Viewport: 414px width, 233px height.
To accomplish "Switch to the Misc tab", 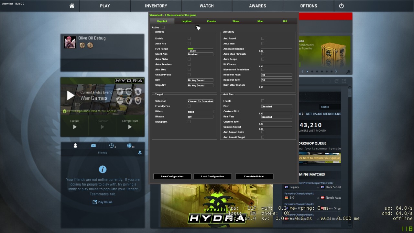I will tap(260, 21).
